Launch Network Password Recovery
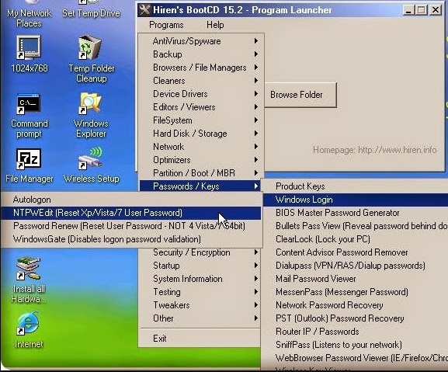 (x=355, y=305)
